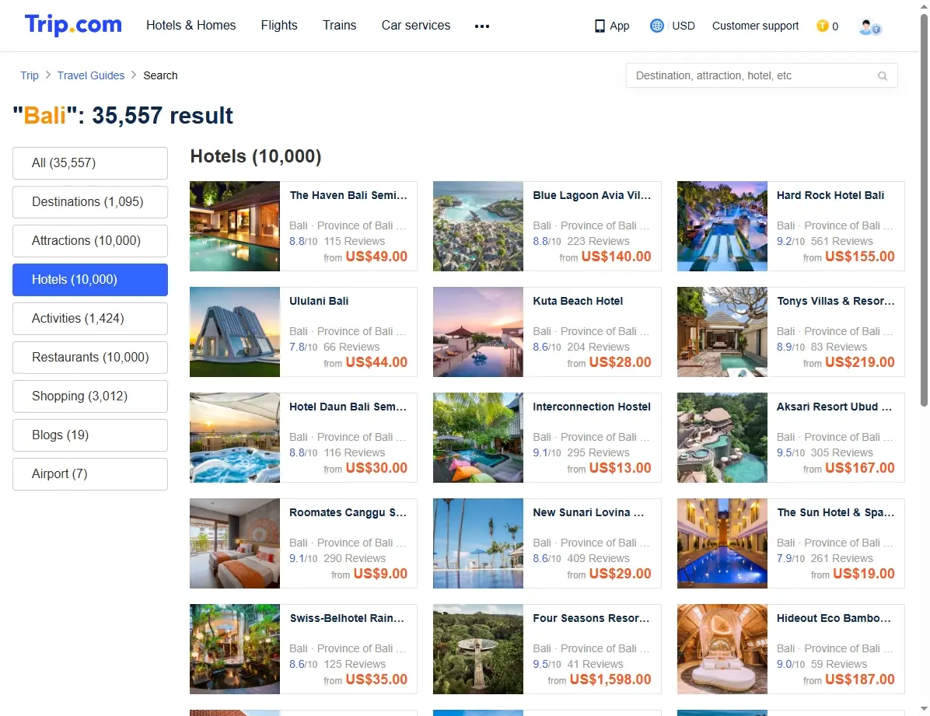Open Car services menu

[x=416, y=26]
